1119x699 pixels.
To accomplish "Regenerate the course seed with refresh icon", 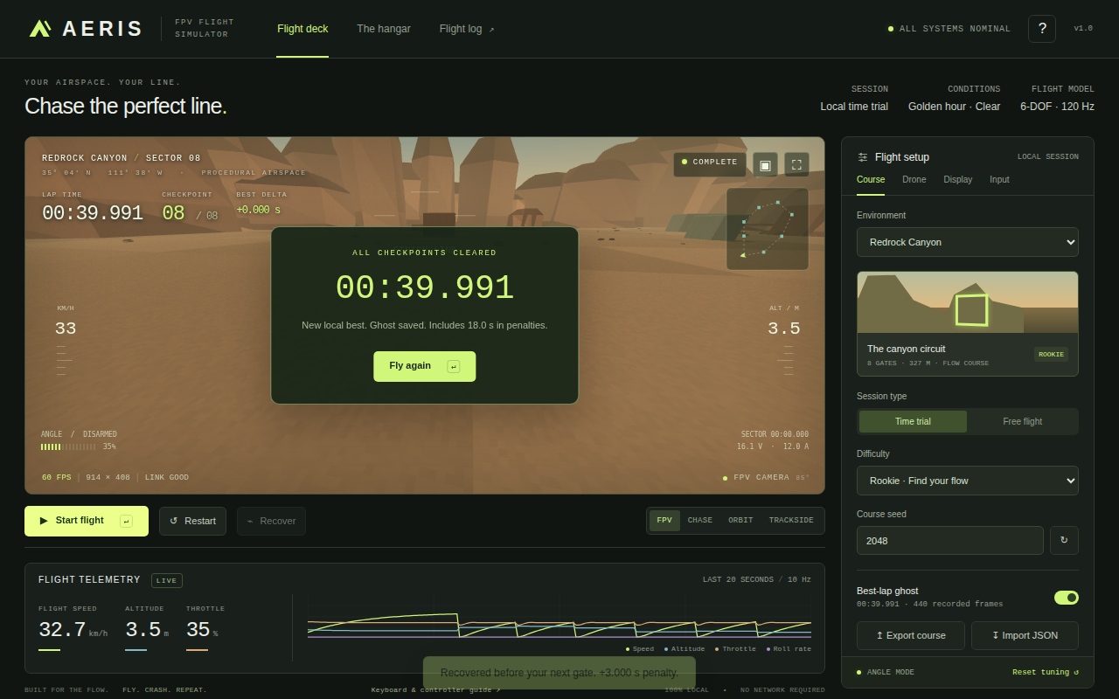I will point(1064,540).
